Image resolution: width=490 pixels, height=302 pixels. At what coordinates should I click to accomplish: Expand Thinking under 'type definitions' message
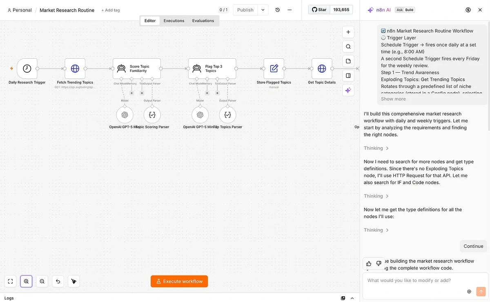tap(376, 230)
